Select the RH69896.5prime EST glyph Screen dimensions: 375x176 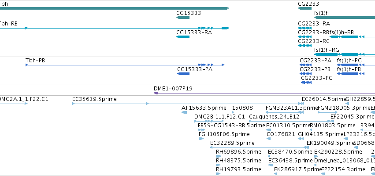tap(219, 156)
